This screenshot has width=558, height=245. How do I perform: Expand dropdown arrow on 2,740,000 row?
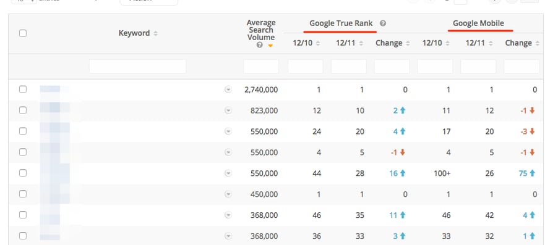228,90
